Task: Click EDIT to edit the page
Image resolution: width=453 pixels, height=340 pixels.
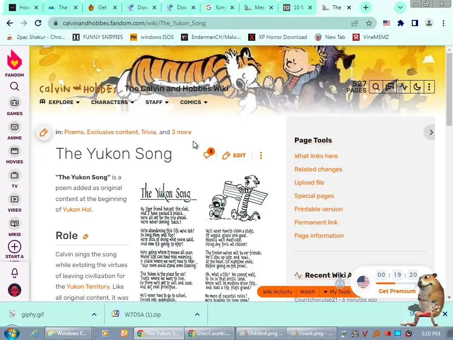Action: click(x=234, y=155)
